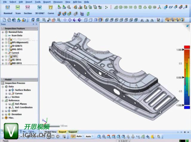Toggle the Curve1 checkbox

(6, 53)
